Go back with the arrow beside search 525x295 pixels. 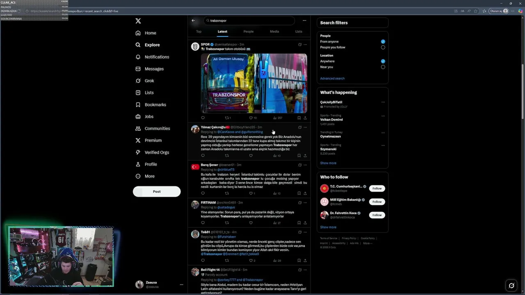coord(194,20)
